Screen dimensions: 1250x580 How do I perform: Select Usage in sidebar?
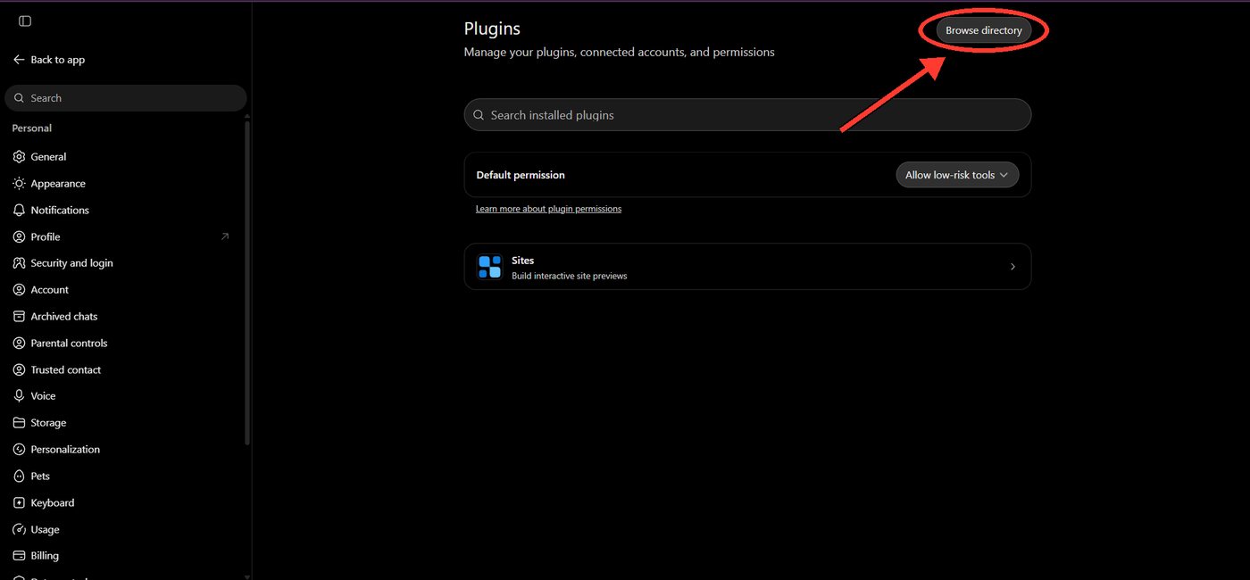(x=125, y=530)
